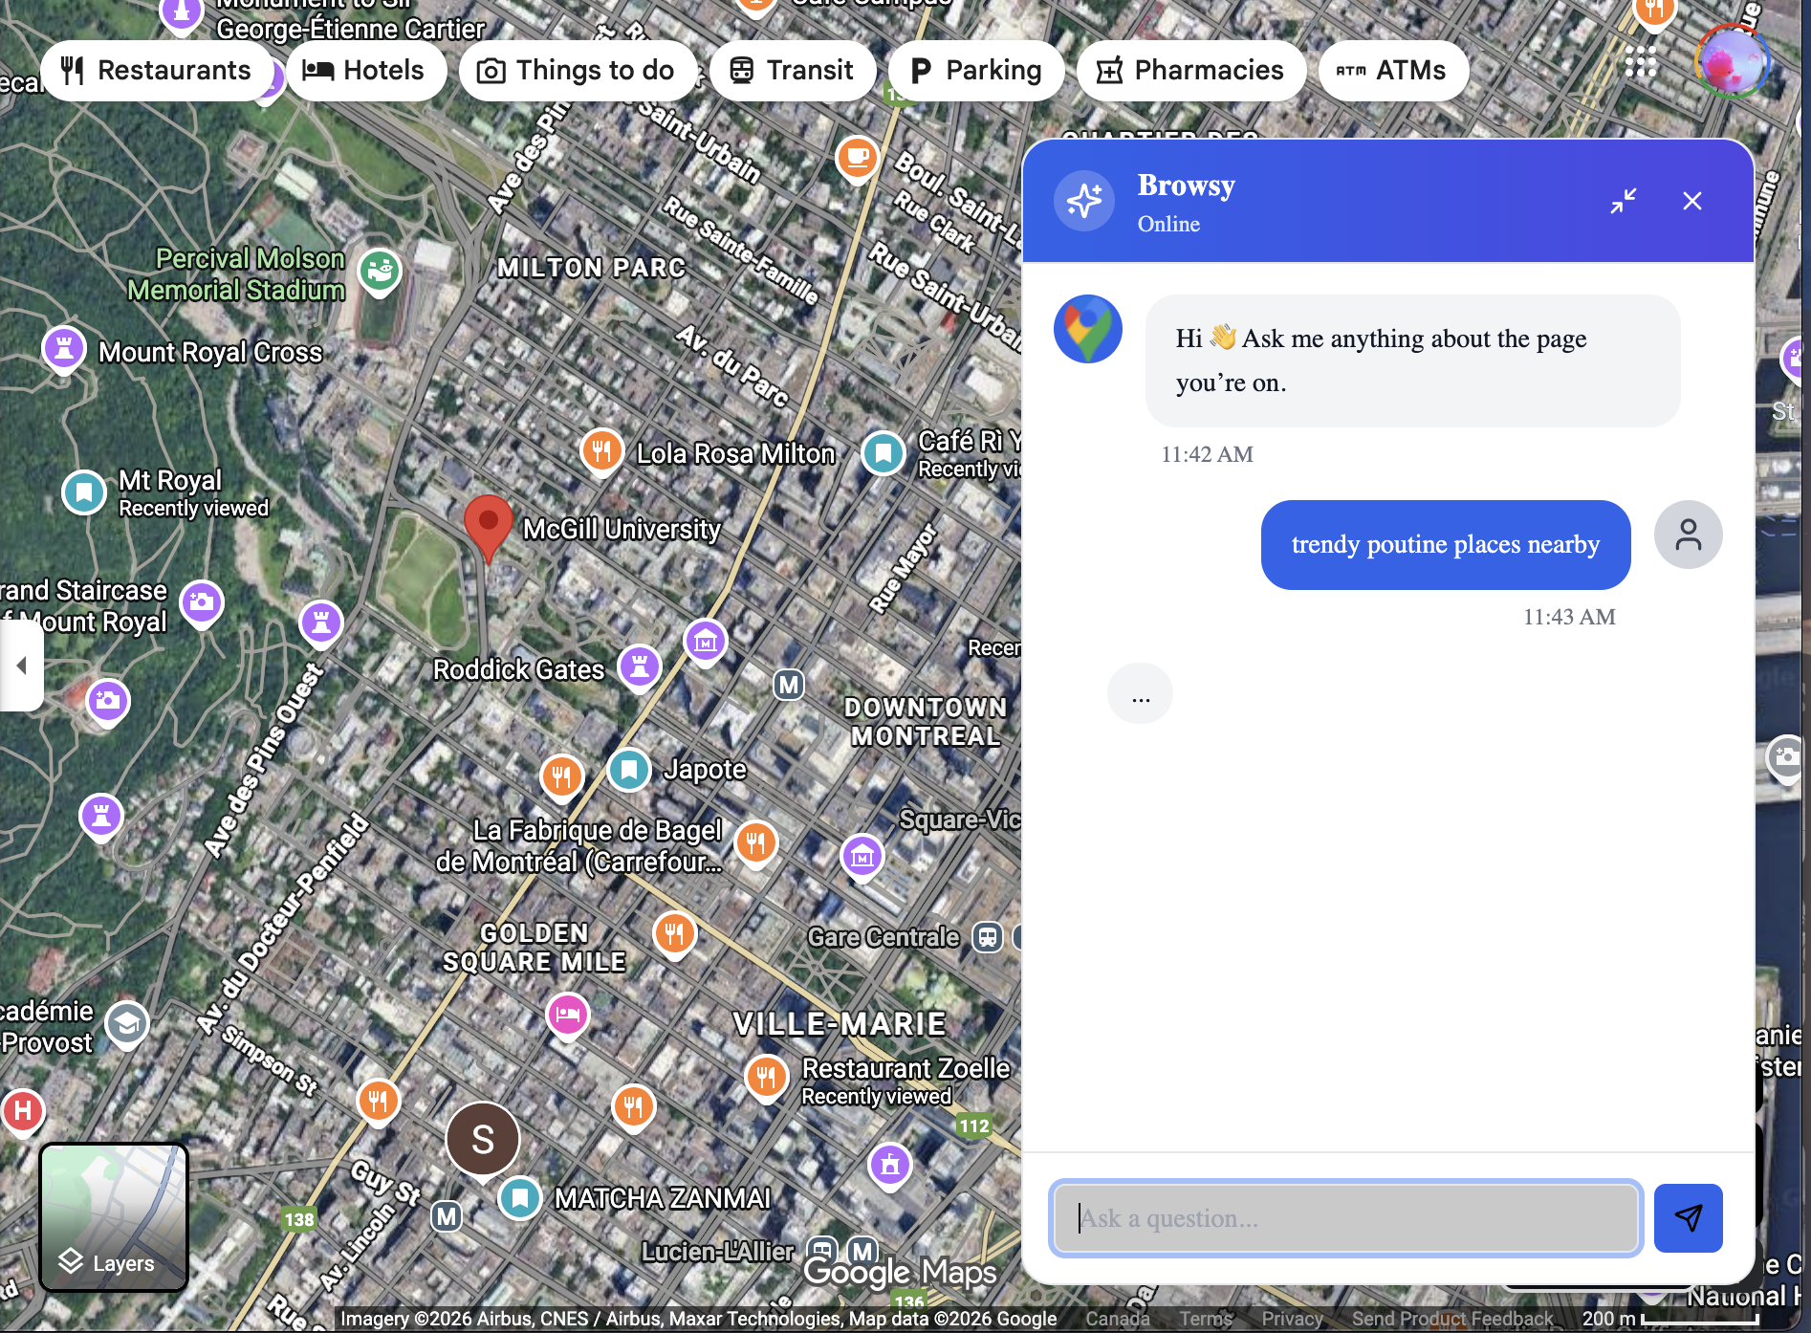Viewport: 1811px width, 1333px height.
Task: Open the coffee cup café marker
Action: click(857, 157)
